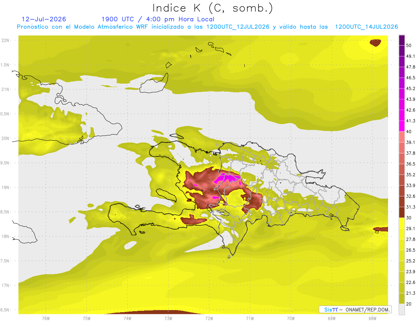Click the dark purple swatch at the legend top
Image resolution: width=418 pixels, height=323 pixels.
pyautogui.click(x=402, y=40)
